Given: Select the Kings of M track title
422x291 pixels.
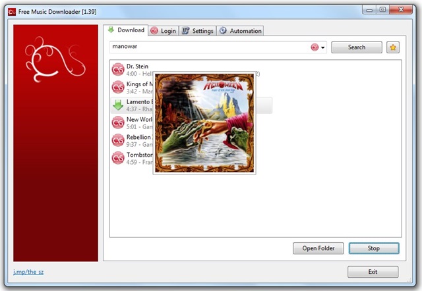Looking at the screenshot, I should pos(140,84).
